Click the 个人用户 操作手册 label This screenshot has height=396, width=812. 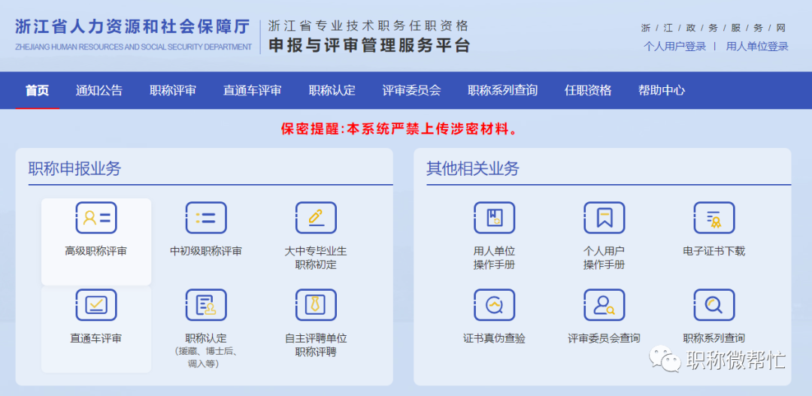(x=604, y=258)
